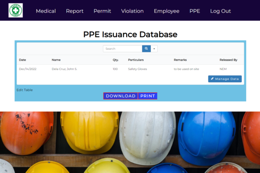Navigate to the Employee section
The height and width of the screenshot is (173, 260).
(x=166, y=11)
